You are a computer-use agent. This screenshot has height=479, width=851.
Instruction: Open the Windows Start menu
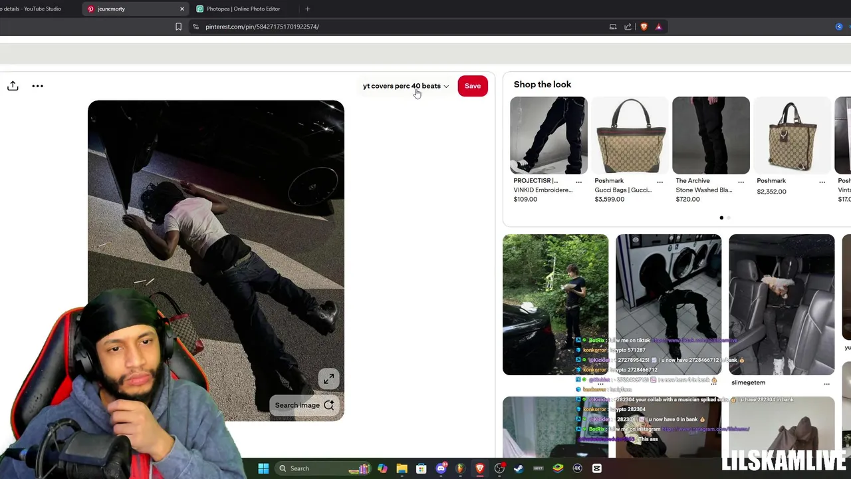[263, 468]
